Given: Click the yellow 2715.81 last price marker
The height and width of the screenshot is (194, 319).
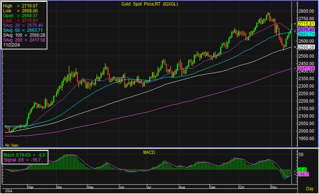Looking at the screenshot, I should (306, 23).
